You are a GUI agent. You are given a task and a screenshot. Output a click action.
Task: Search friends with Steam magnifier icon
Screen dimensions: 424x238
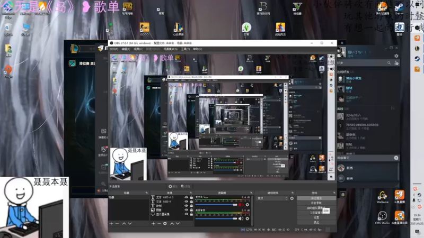[x=389, y=63]
